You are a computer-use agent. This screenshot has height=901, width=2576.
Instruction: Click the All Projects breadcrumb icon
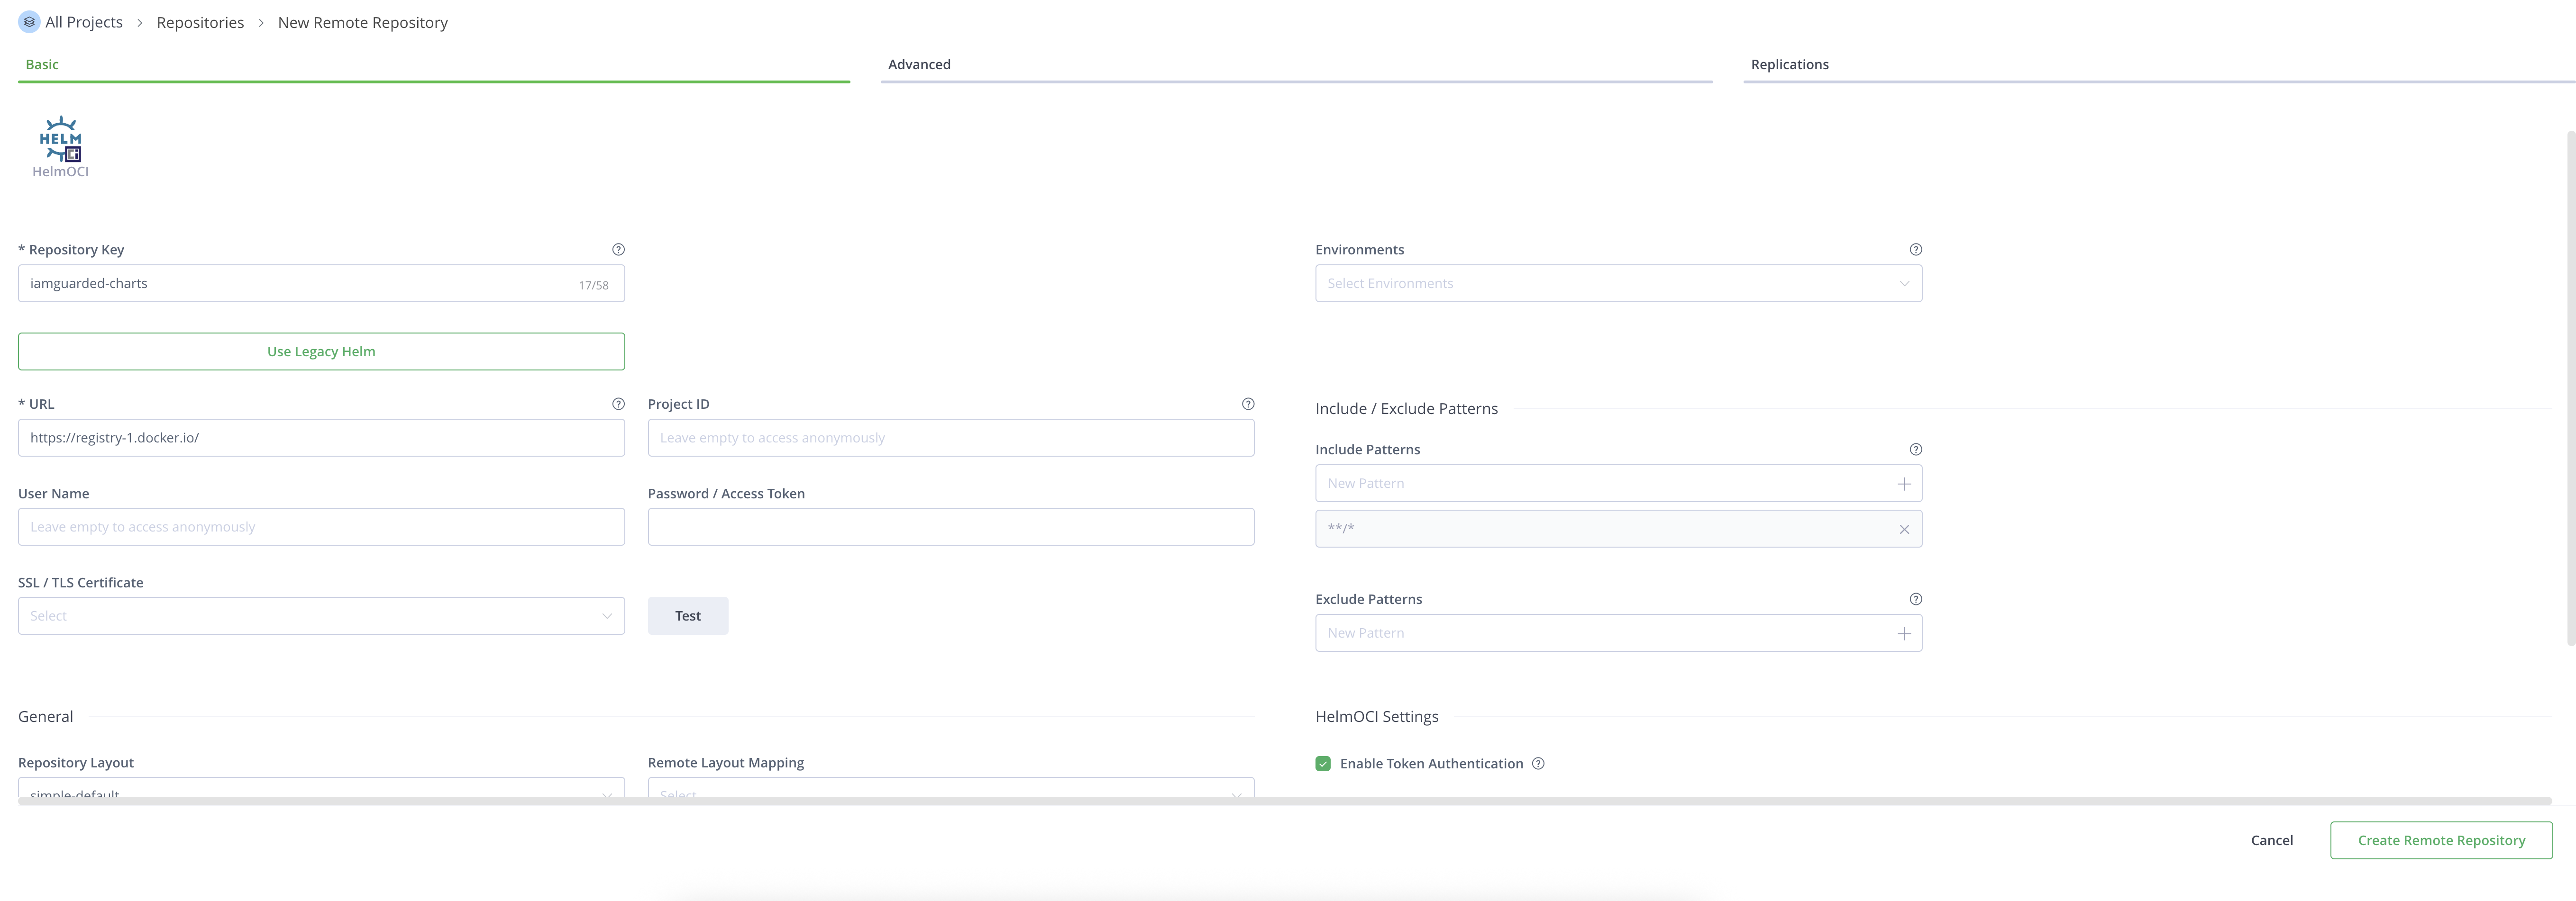pos(28,21)
